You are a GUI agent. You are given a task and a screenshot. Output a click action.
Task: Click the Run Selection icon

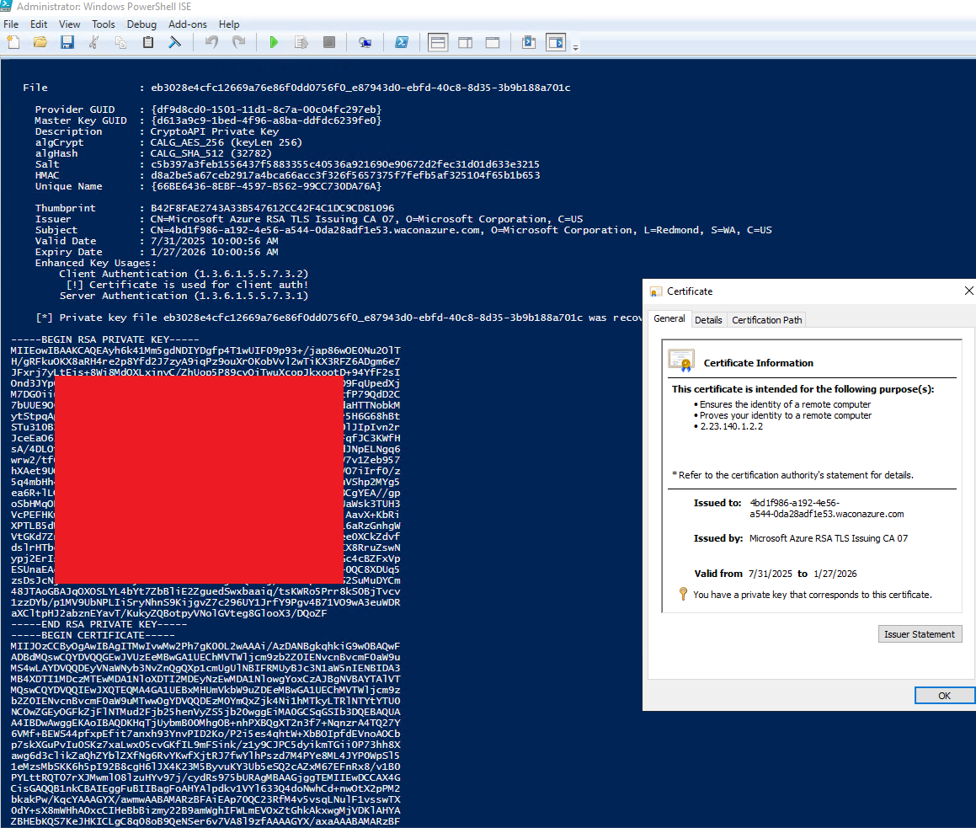click(301, 42)
